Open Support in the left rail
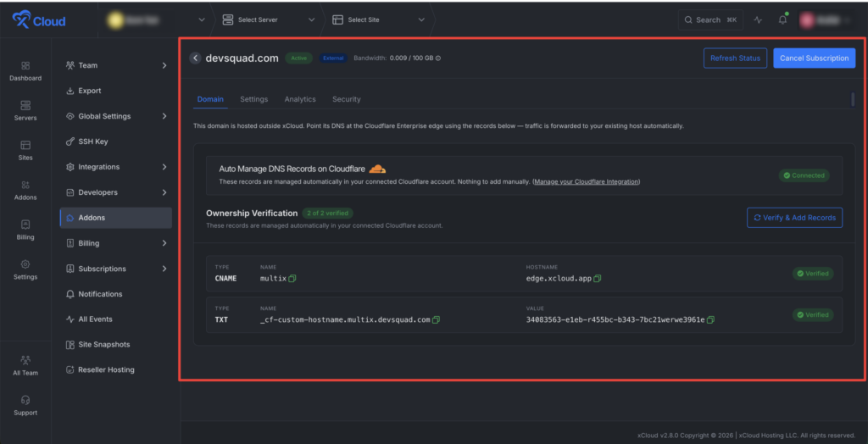Screen dimensions: 868x444 coord(25,406)
